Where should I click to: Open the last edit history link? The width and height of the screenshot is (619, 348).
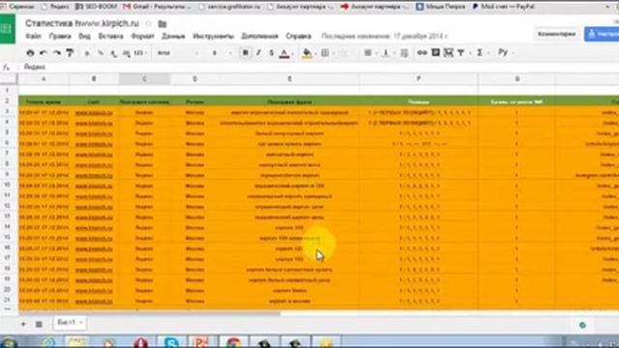(x=384, y=37)
